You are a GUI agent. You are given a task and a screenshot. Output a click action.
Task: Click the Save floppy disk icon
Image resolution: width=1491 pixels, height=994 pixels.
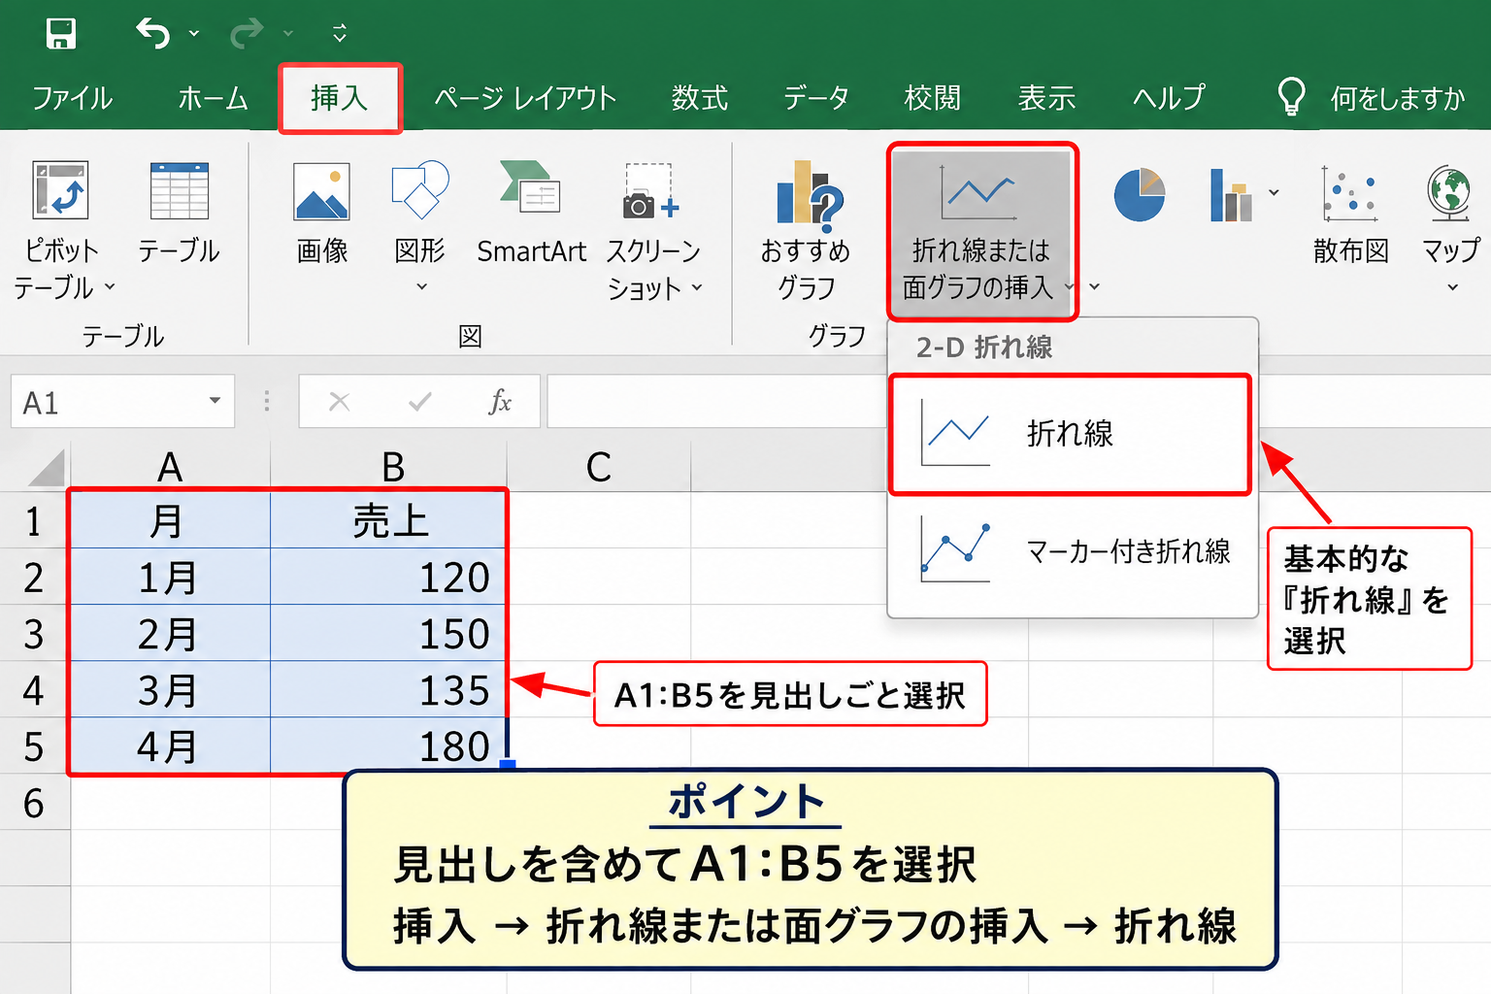point(61,33)
